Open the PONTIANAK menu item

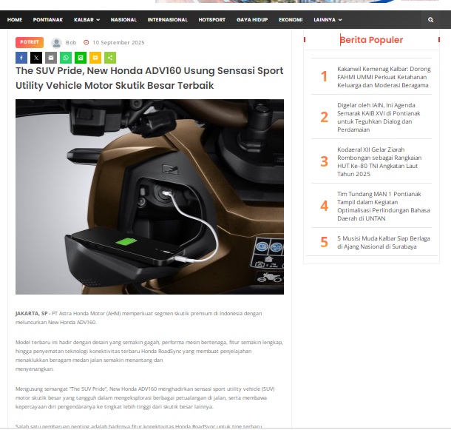(48, 19)
